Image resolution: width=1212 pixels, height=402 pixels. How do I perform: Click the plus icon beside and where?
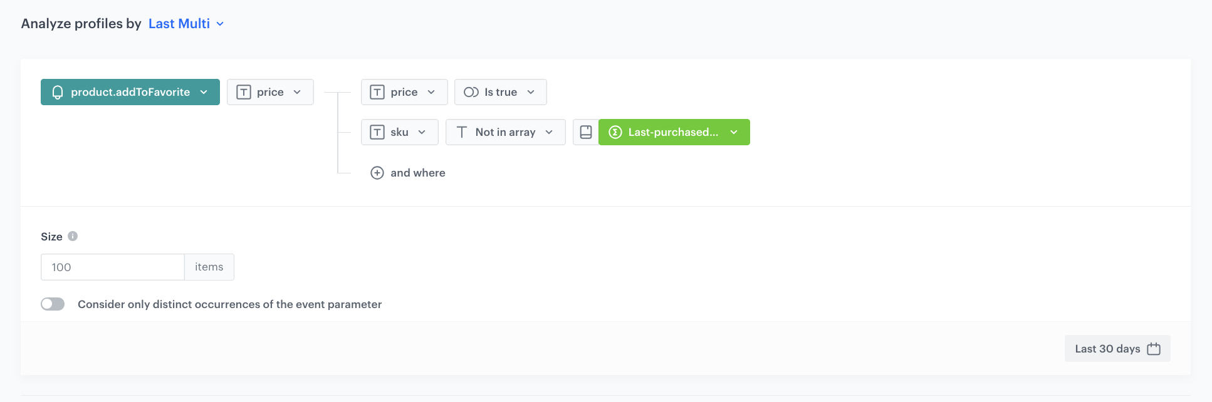(377, 173)
